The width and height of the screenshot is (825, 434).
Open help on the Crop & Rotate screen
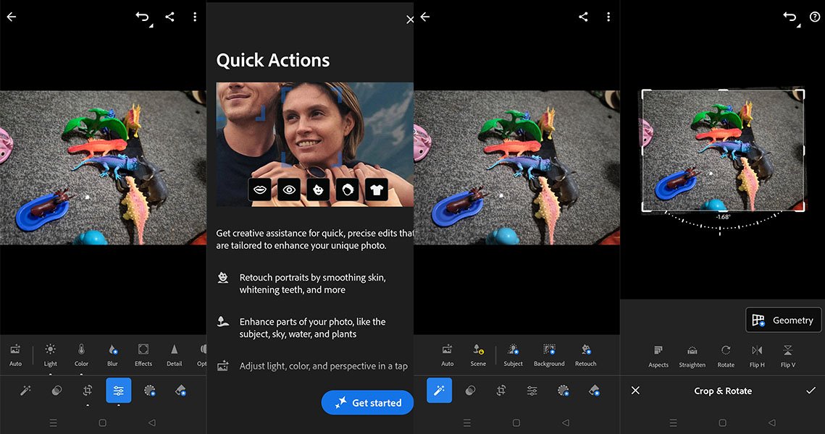tap(814, 17)
